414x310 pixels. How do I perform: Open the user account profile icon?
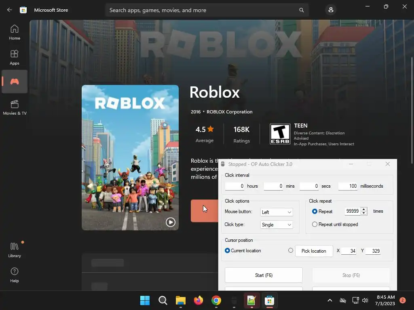(x=331, y=10)
